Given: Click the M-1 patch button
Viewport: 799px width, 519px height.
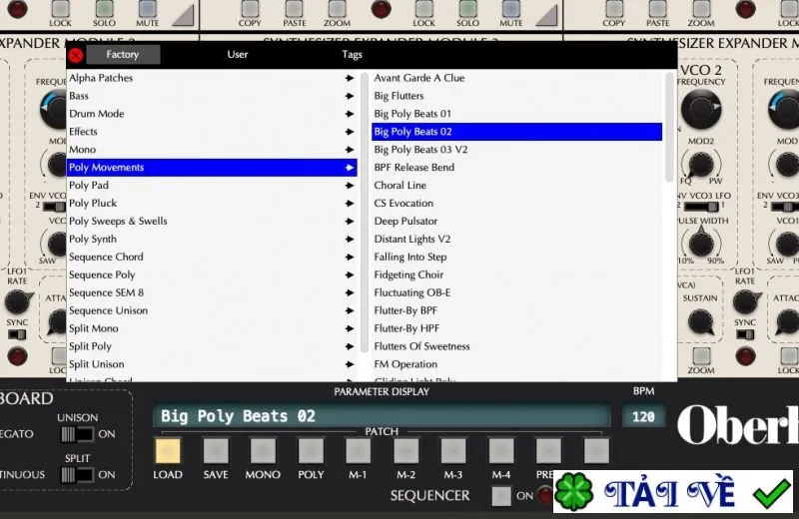Looking at the screenshot, I should (x=359, y=451).
